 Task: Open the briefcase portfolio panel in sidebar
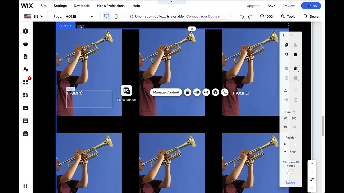(x=26, y=133)
